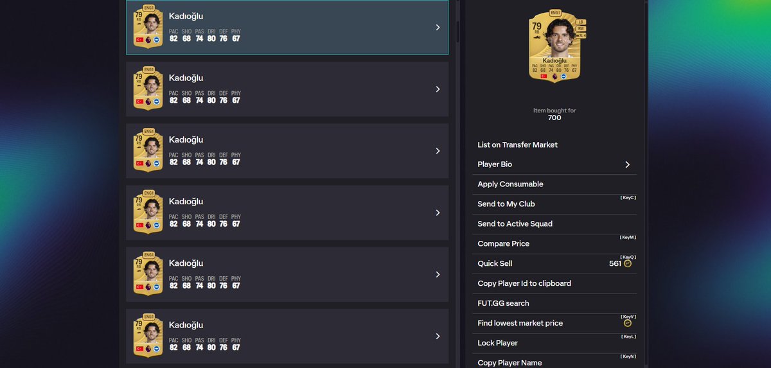Open Player Bio
Viewport: 771px width, 368px height.
[x=554, y=164]
